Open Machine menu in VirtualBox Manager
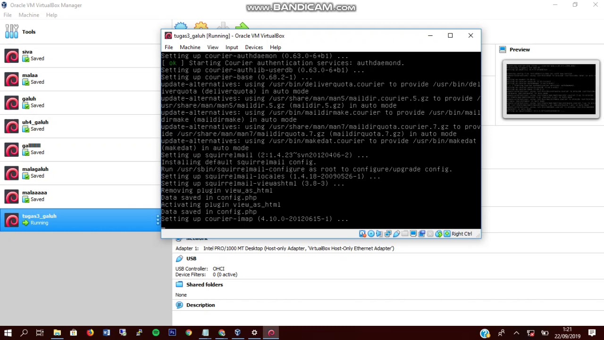The height and width of the screenshot is (340, 604). click(x=29, y=15)
